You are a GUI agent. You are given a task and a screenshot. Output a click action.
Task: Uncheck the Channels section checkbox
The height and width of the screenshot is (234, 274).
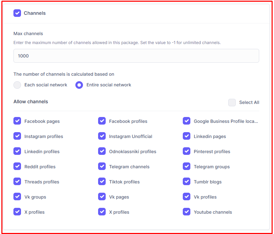click(17, 13)
